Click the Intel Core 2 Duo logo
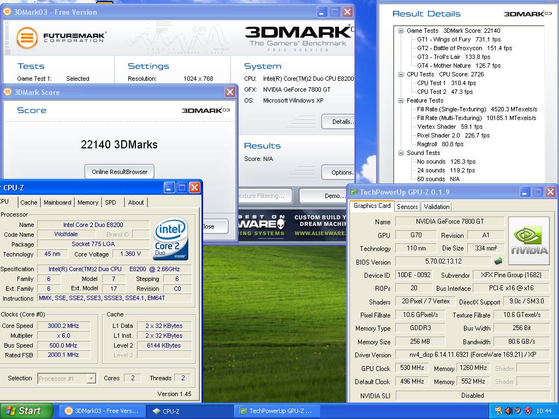 171,239
